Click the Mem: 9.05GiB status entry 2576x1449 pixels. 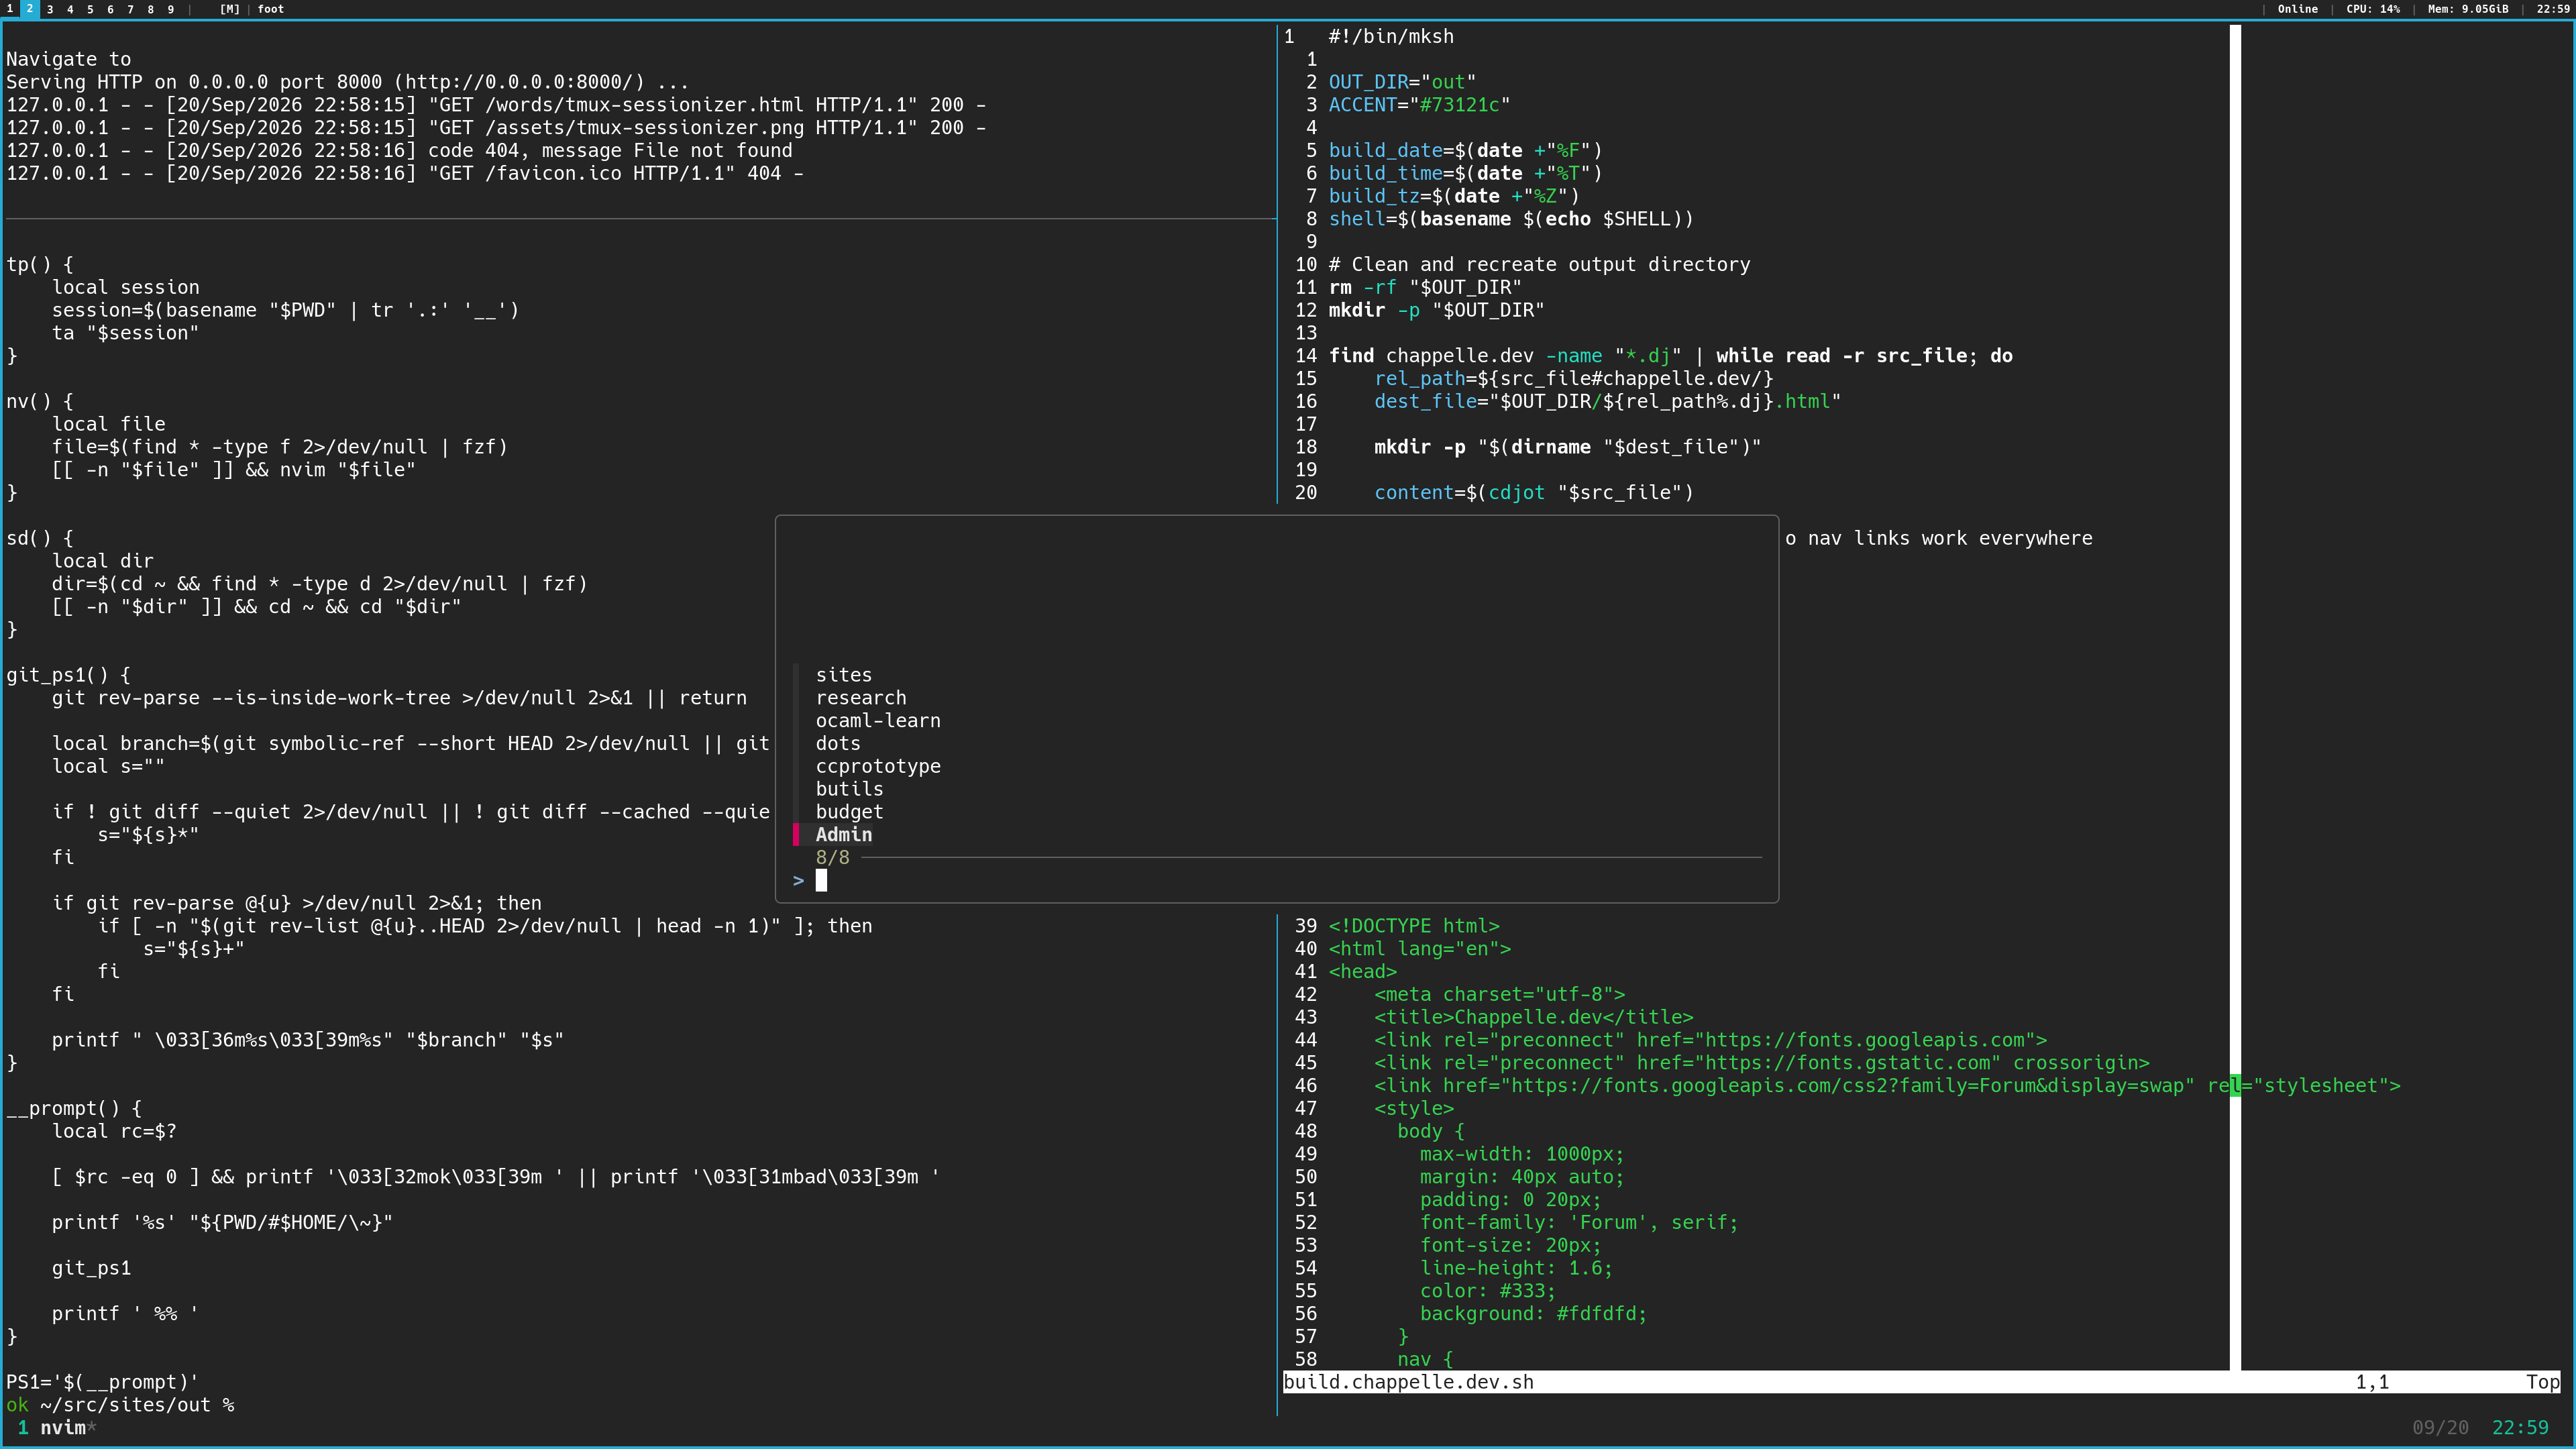(x=2468, y=9)
